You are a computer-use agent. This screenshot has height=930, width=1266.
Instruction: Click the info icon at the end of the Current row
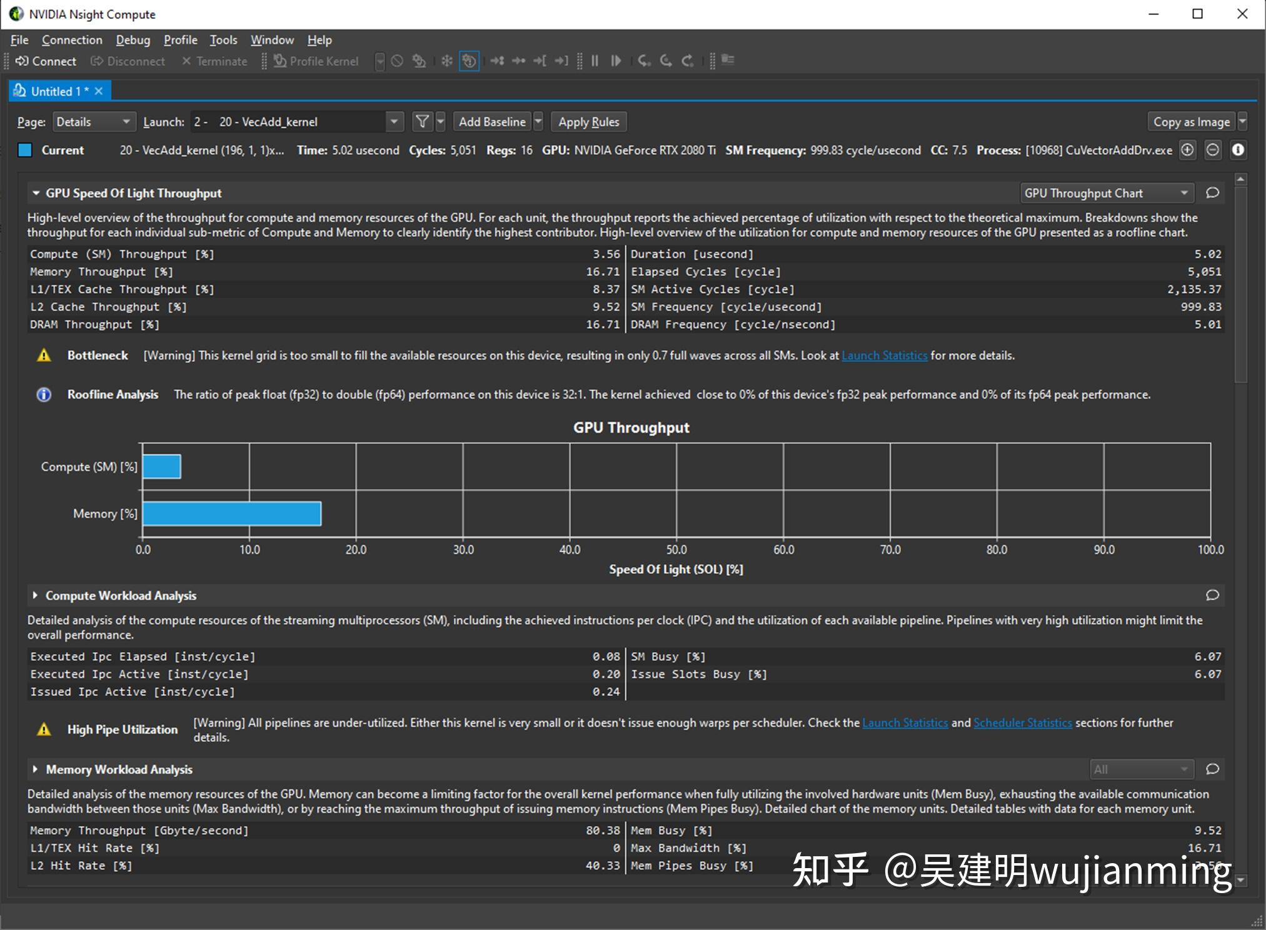[x=1239, y=150]
